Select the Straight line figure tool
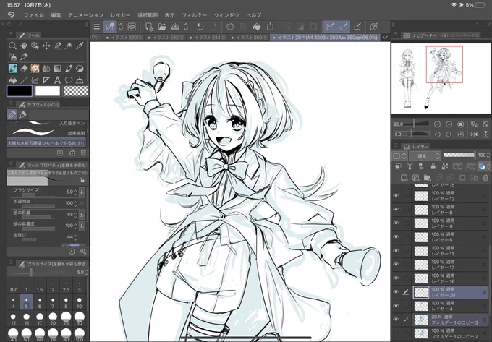 [24, 80]
